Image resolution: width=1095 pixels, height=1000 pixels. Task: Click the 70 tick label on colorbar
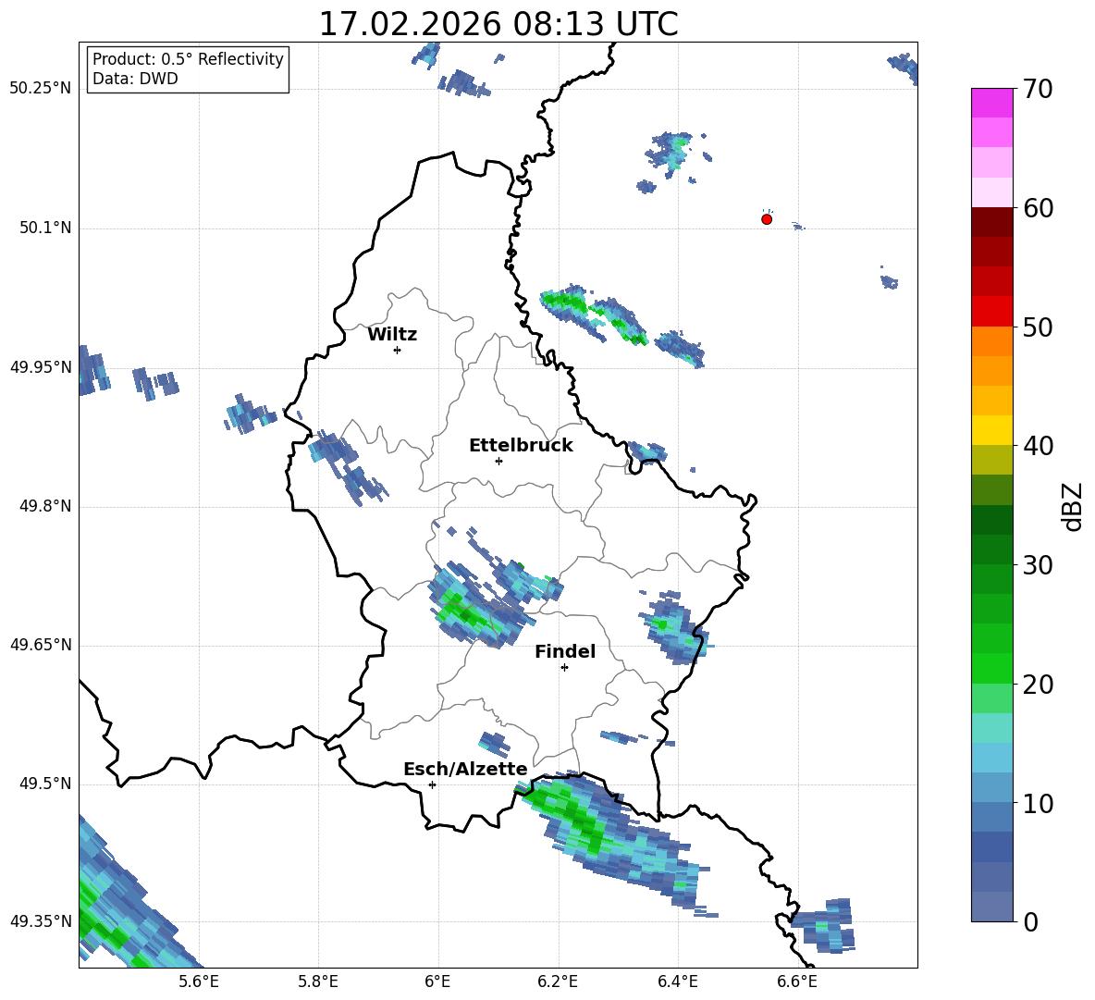click(1039, 90)
